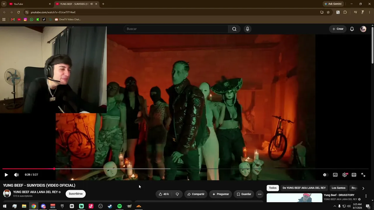The width and height of the screenshot is (374, 210).
Task: Play the paused video
Action: coord(6,175)
